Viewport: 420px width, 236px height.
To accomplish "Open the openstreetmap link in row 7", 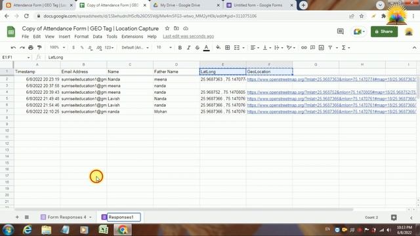I will click(331, 111).
